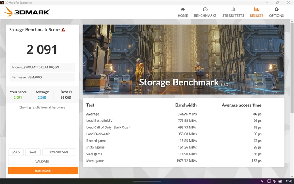Click the Average access time column header
This screenshot has height=184, width=294.
tap(241, 105)
